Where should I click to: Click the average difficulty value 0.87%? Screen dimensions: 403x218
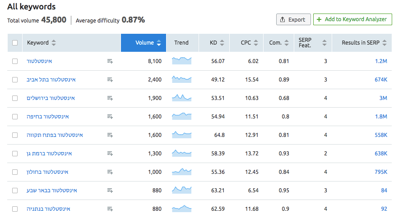point(133,20)
